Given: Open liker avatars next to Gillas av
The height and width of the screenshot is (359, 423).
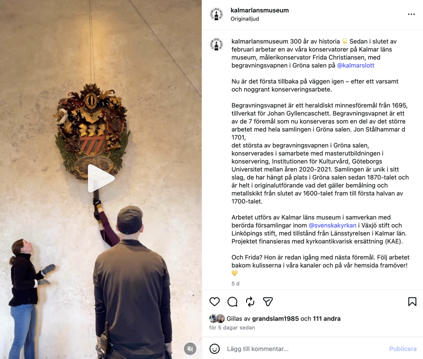Looking at the screenshot, I should (217, 319).
